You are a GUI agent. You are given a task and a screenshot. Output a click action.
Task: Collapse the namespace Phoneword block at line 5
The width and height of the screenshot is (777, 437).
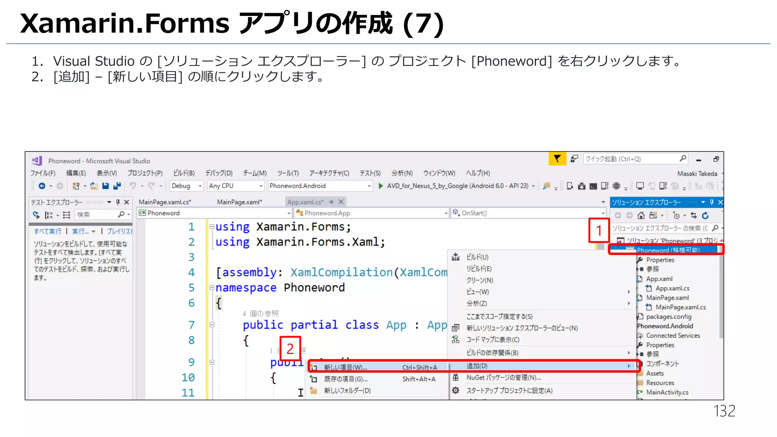[212, 288]
